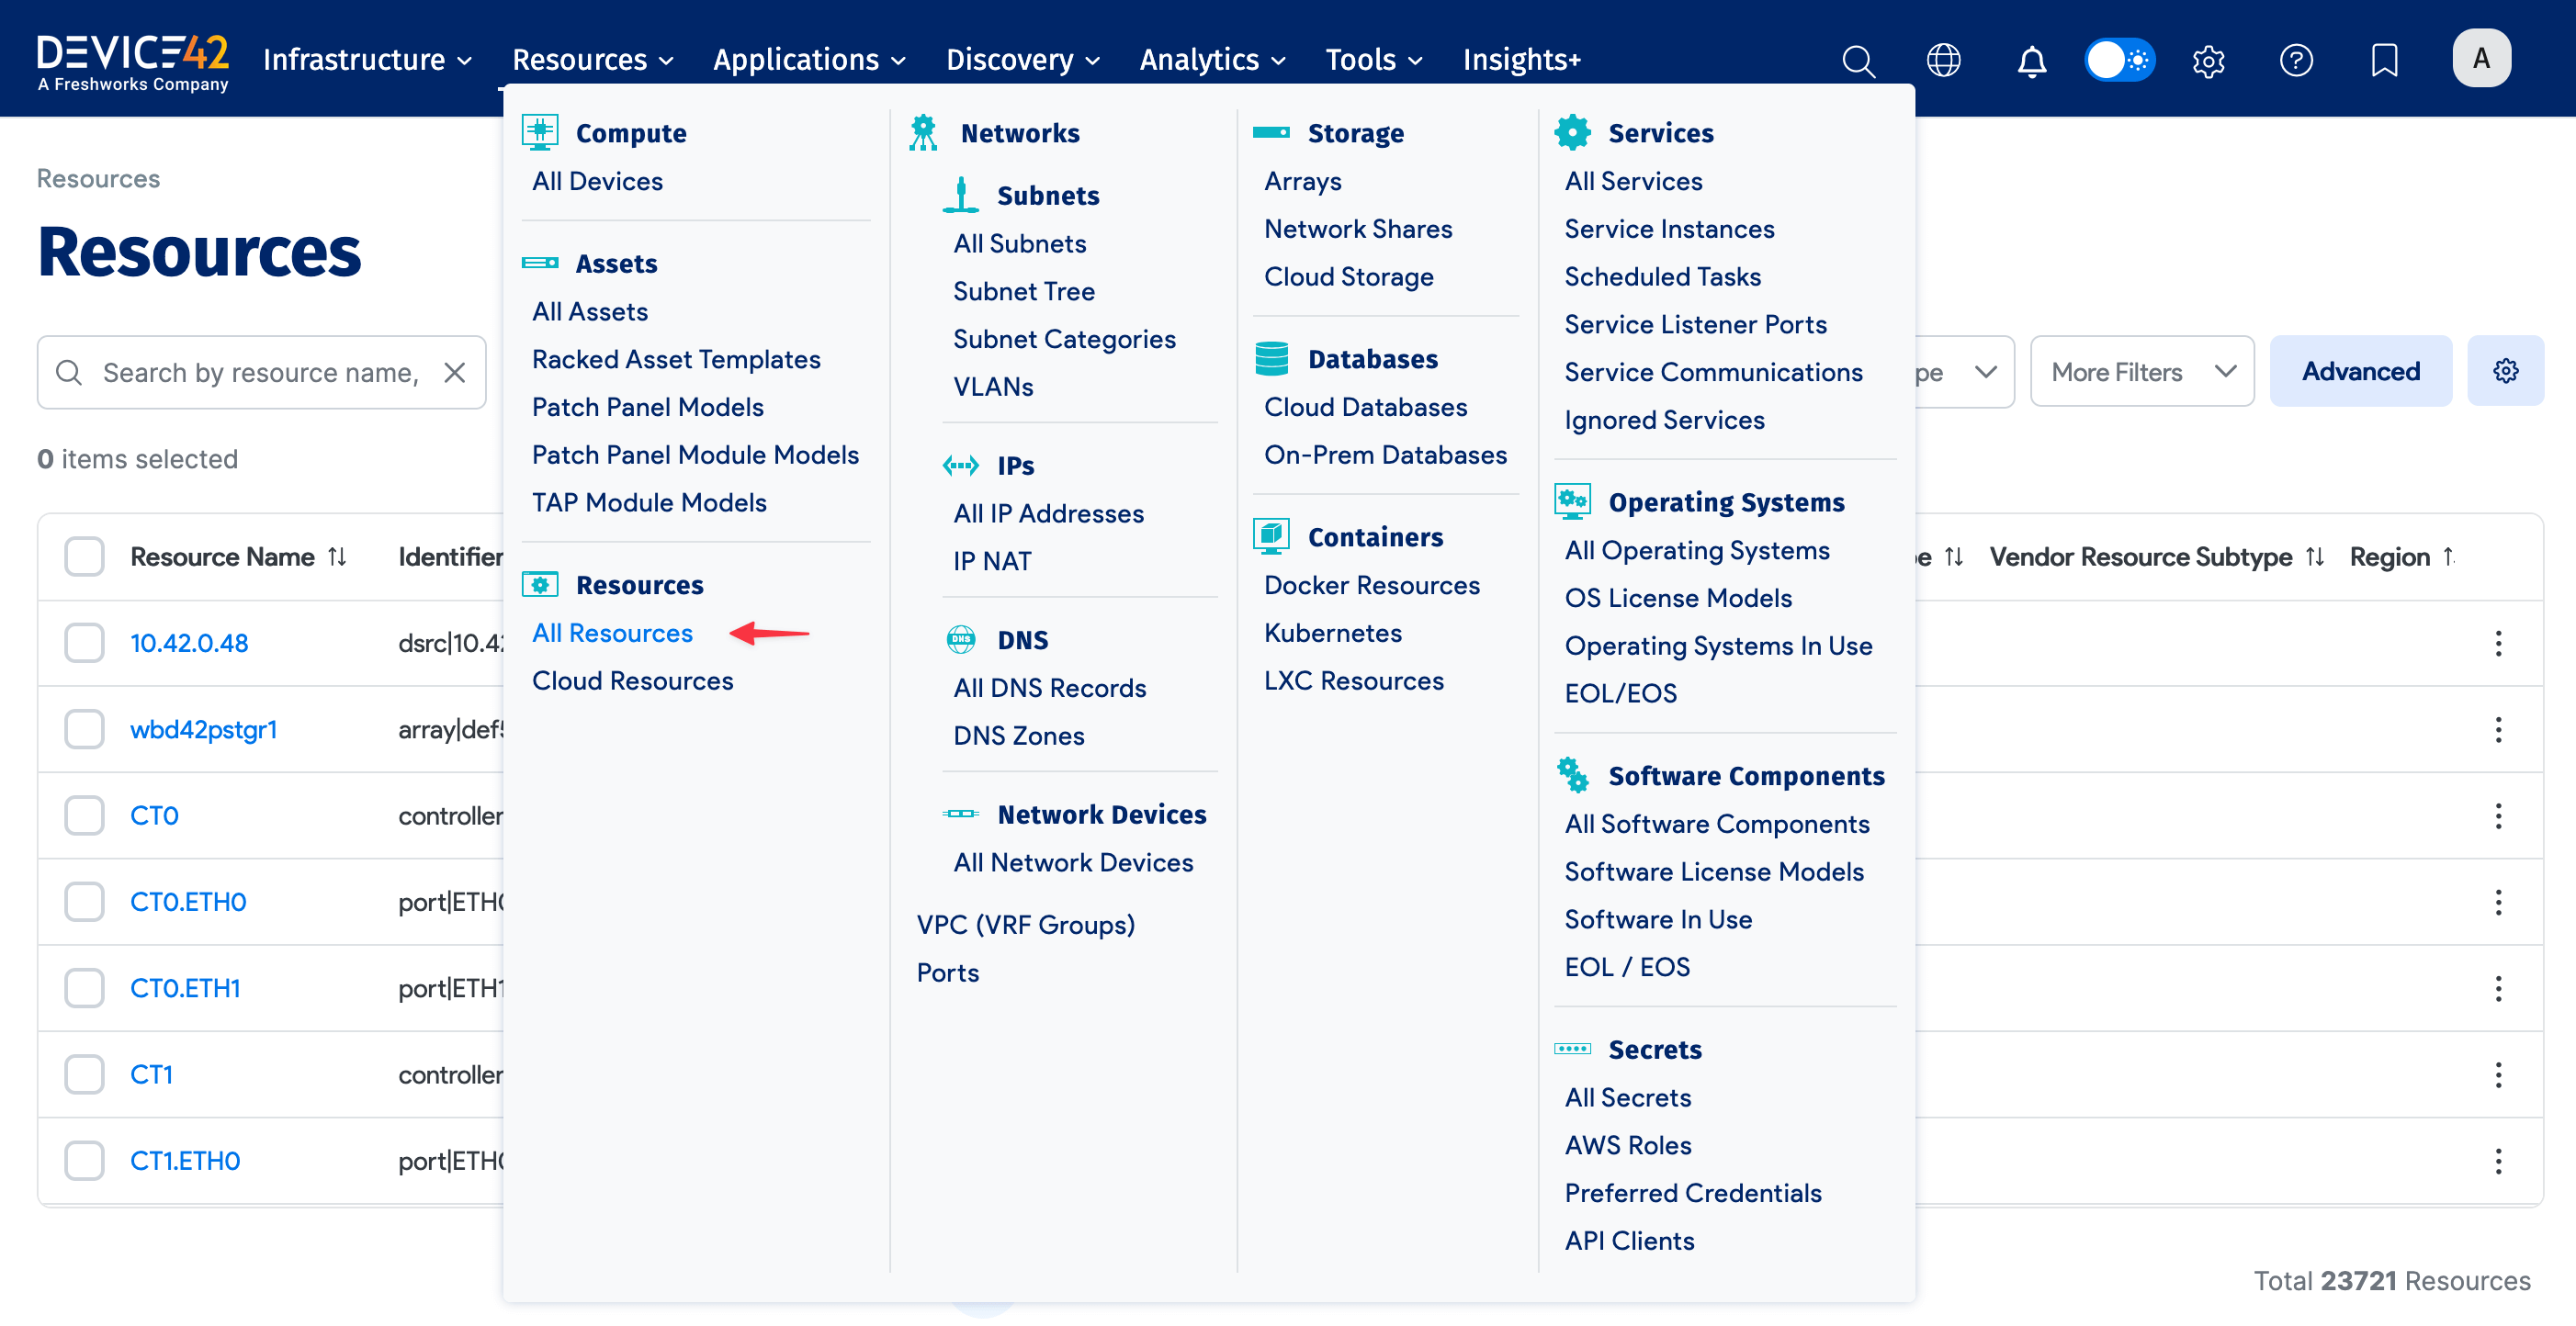Viewport: 2576px width, 1326px height.
Task: Open the header settings gear icon
Action: click(x=2208, y=60)
